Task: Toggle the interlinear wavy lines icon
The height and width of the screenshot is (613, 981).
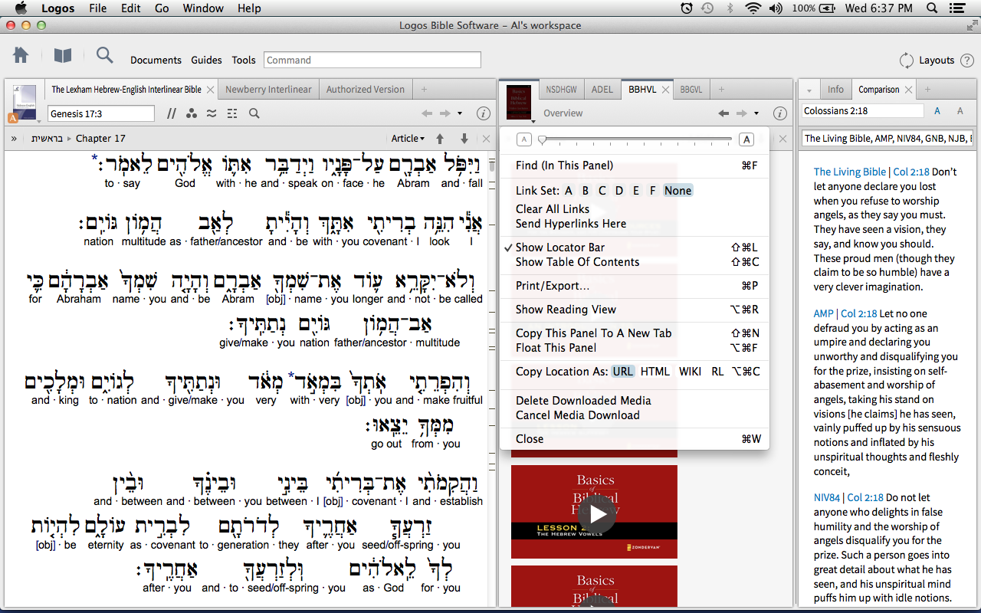Action: [x=212, y=113]
